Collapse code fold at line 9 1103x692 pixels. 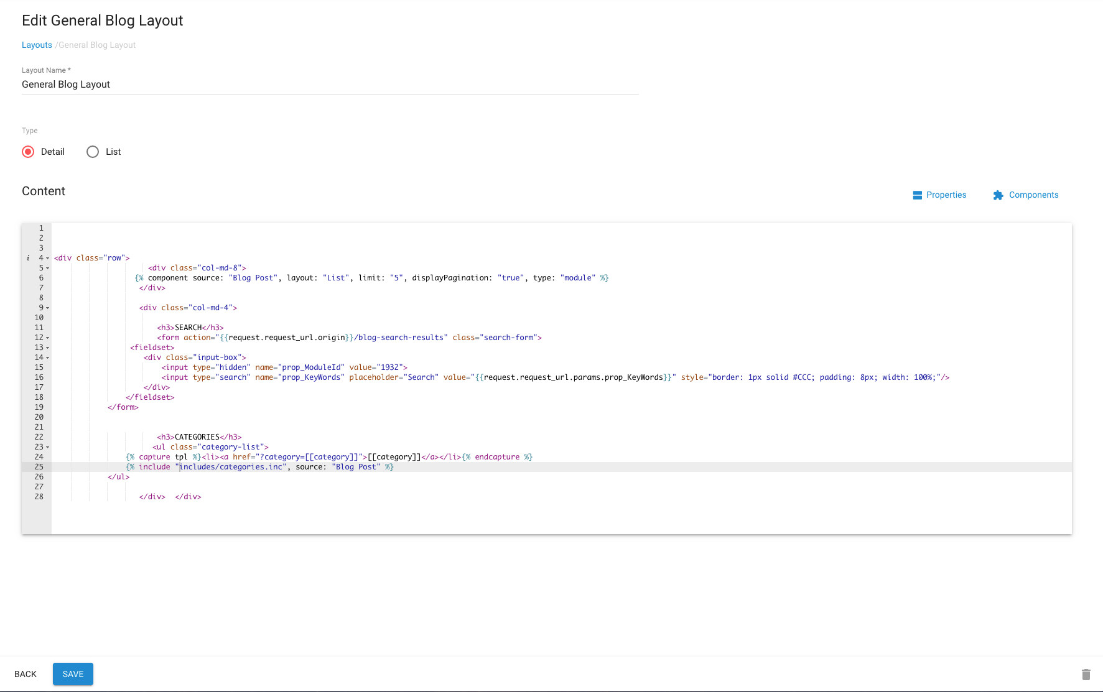click(x=48, y=308)
